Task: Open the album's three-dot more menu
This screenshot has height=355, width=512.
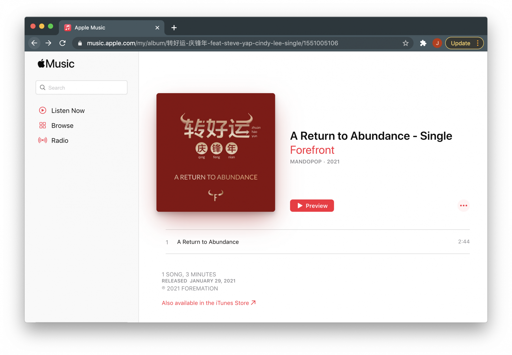Action: (x=463, y=206)
